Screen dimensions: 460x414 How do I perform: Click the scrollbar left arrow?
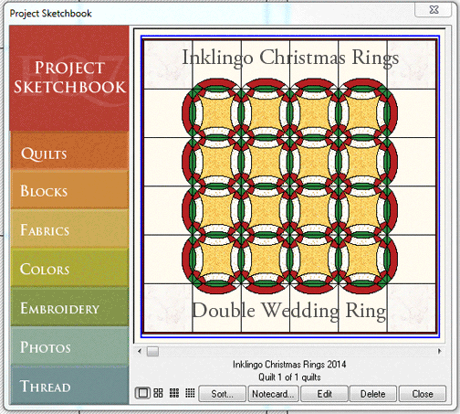(x=140, y=351)
